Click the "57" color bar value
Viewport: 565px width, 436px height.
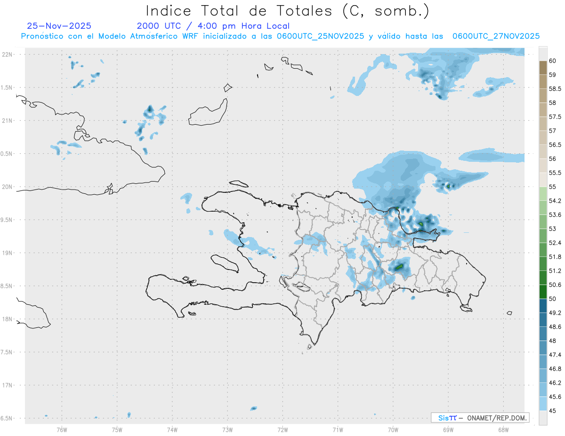(x=553, y=131)
